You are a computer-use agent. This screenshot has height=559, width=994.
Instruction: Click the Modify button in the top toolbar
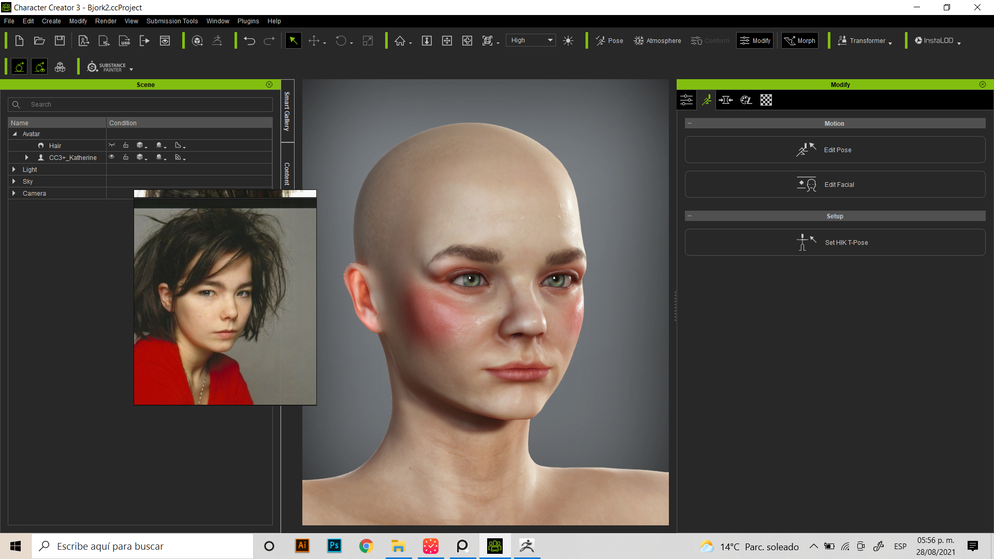[x=755, y=41]
